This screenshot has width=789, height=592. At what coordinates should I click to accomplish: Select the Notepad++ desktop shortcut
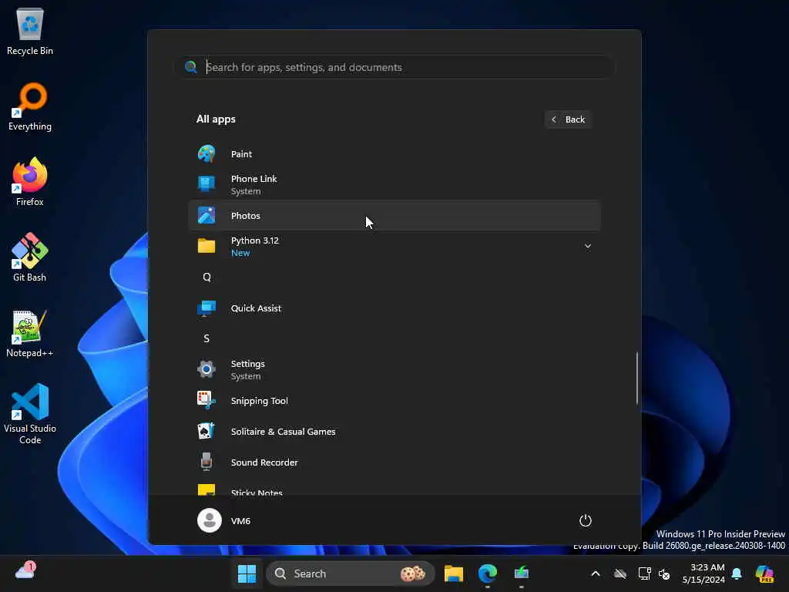tap(30, 333)
